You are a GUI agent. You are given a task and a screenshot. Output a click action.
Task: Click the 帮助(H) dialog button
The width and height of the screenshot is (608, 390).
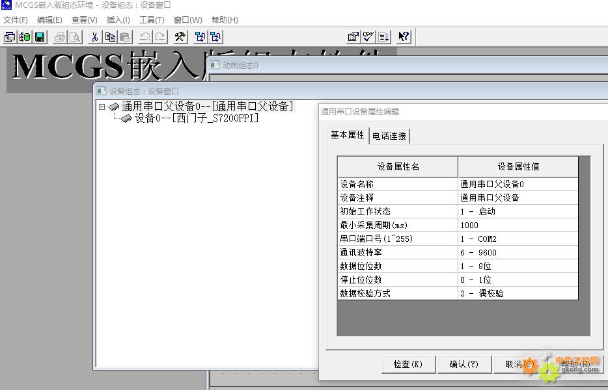coord(575,364)
